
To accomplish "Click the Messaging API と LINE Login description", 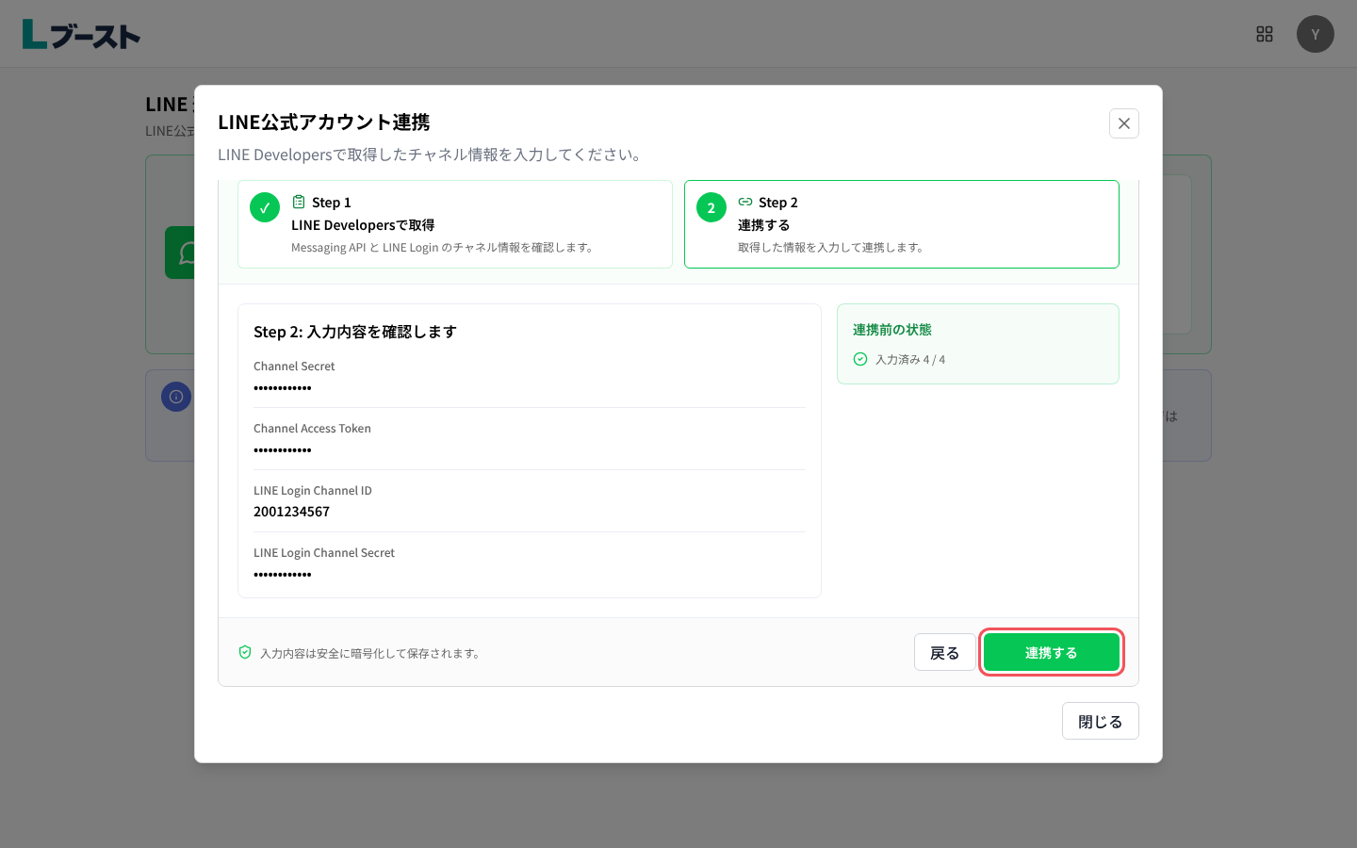I will (445, 248).
